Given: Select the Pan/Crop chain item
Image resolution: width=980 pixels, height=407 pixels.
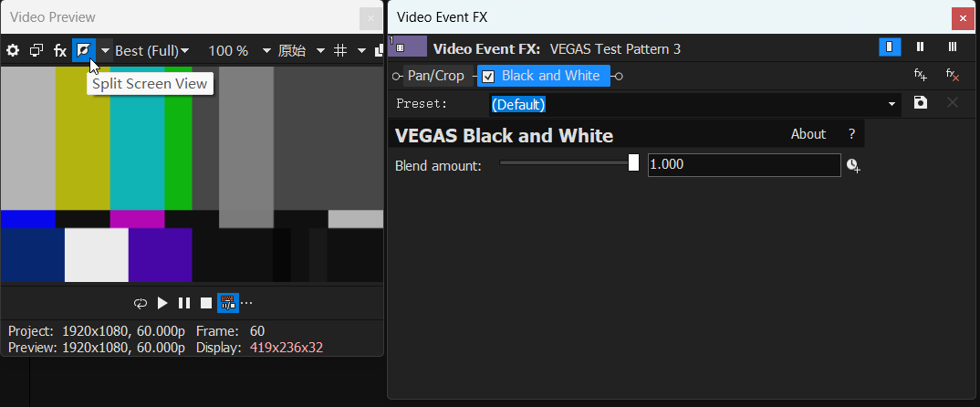Looking at the screenshot, I should pyautogui.click(x=436, y=76).
